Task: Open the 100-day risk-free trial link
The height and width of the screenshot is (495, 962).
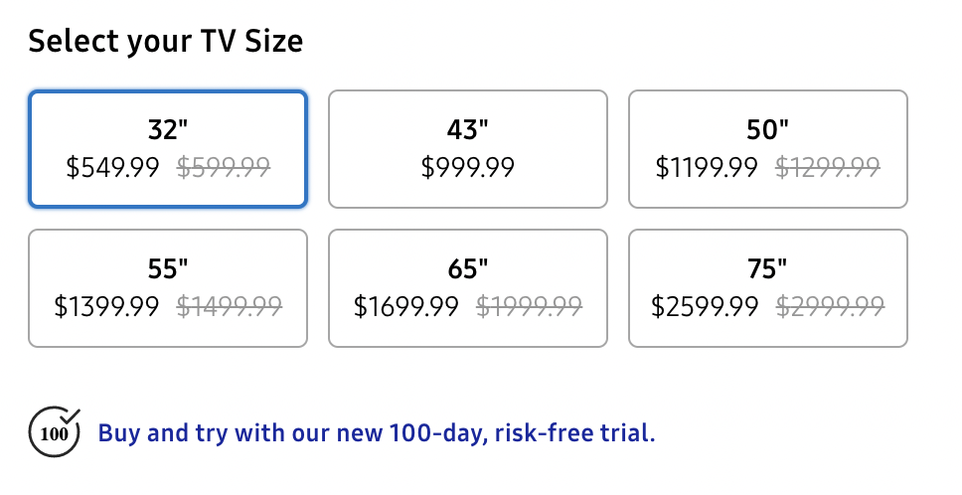Action: pos(377,433)
